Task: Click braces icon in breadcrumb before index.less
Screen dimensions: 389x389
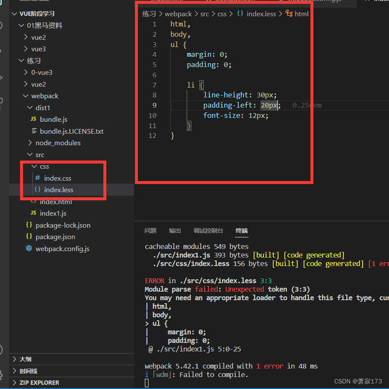Action: (240, 13)
